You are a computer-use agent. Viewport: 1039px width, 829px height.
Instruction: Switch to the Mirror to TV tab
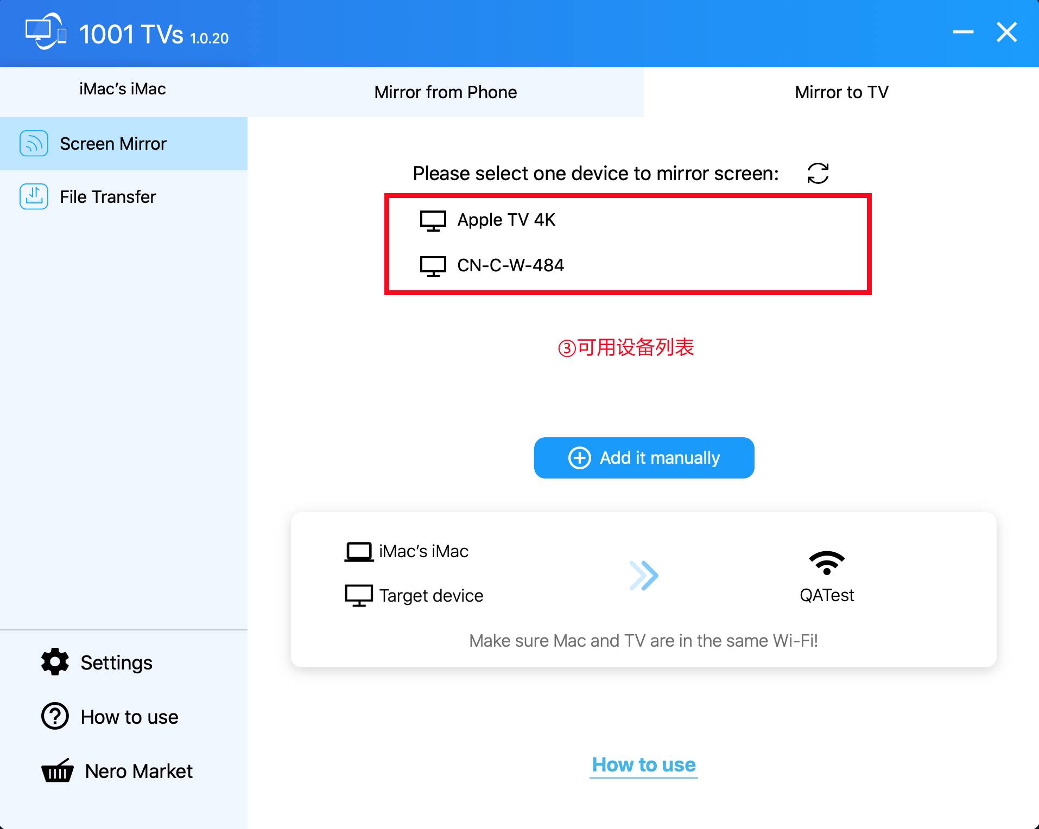(841, 92)
